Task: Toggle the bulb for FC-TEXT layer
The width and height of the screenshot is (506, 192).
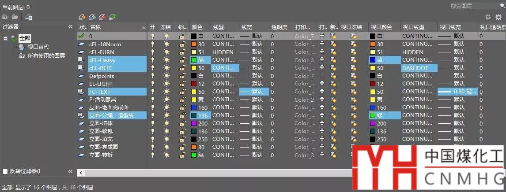Action: click(153, 92)
